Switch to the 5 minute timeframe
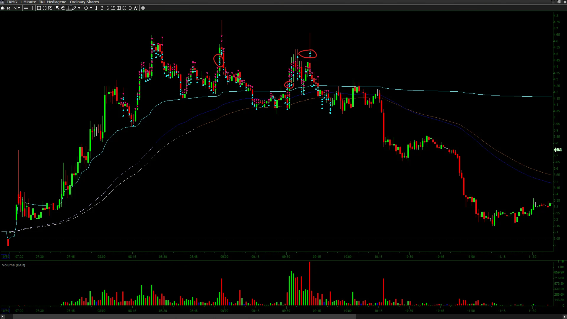Screen dimensions: 567x319 point(108,8)
